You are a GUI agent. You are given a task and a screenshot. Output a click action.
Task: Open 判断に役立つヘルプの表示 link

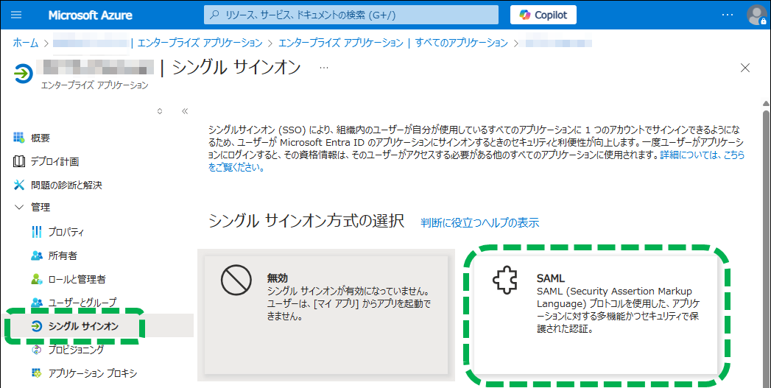[480, 222]
